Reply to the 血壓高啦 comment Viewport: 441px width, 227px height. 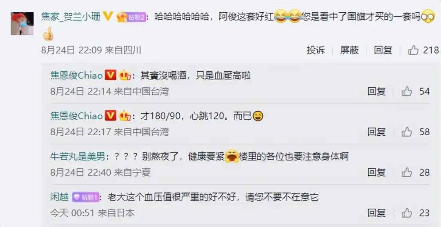pyautogui.click(x=376, y=91)
